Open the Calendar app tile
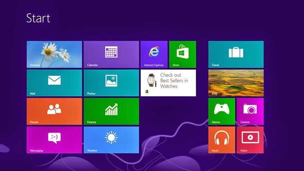Viewport: 304px width, 171px height. (x=111, y=54)
